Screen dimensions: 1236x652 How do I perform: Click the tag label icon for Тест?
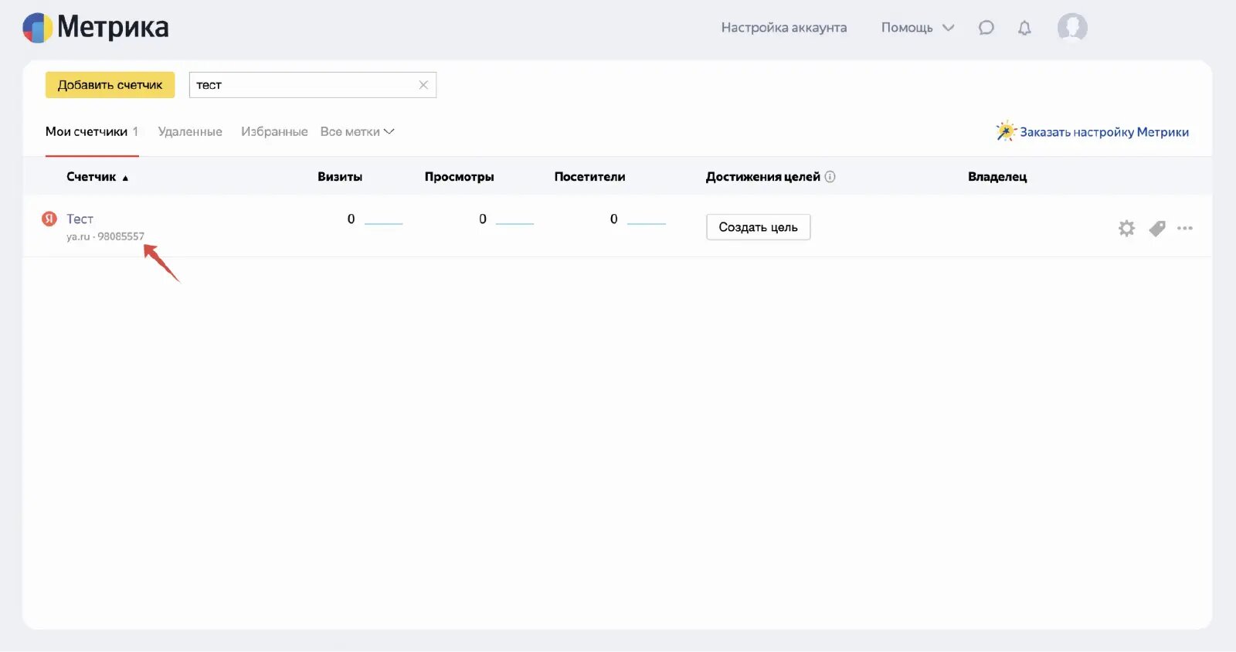(1156, 228)
